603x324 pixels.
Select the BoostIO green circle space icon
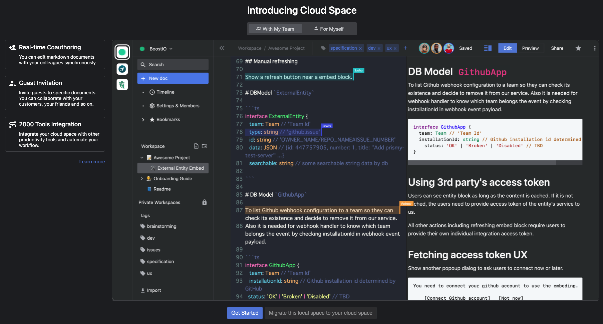pos(122,52)
